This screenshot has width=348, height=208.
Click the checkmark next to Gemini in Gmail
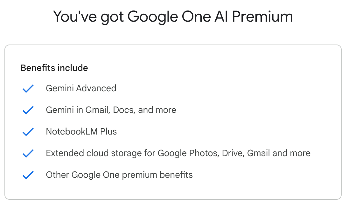coord(28,110)
